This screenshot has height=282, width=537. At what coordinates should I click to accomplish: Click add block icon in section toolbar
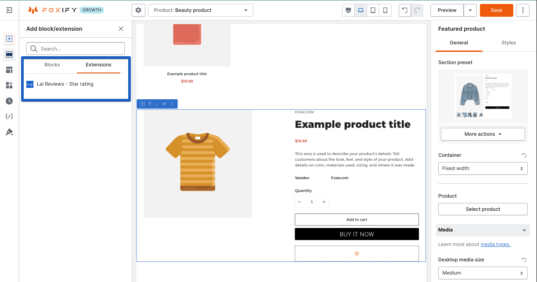[143, 104]
